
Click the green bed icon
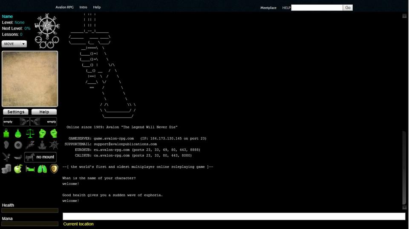[30, 169]
